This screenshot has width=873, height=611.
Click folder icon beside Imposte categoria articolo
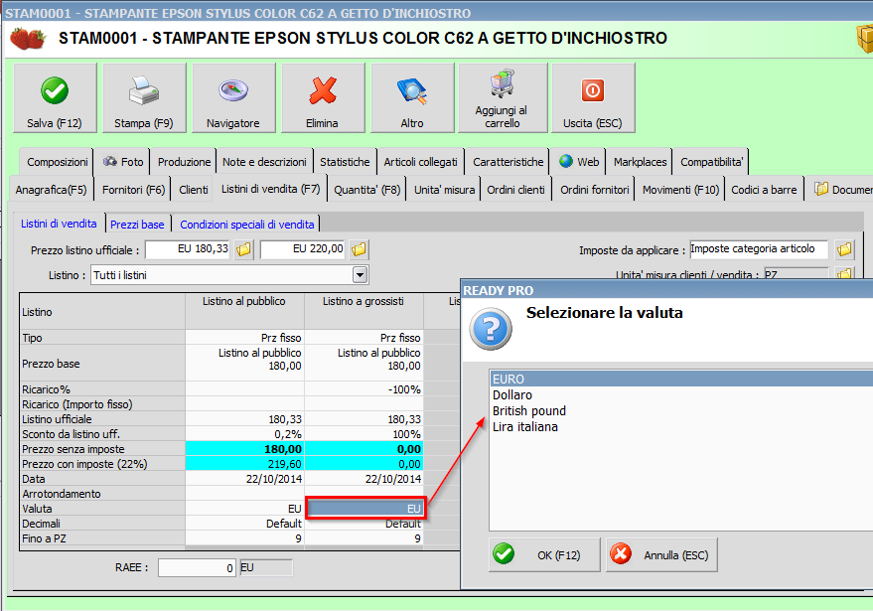pos(844,249)
